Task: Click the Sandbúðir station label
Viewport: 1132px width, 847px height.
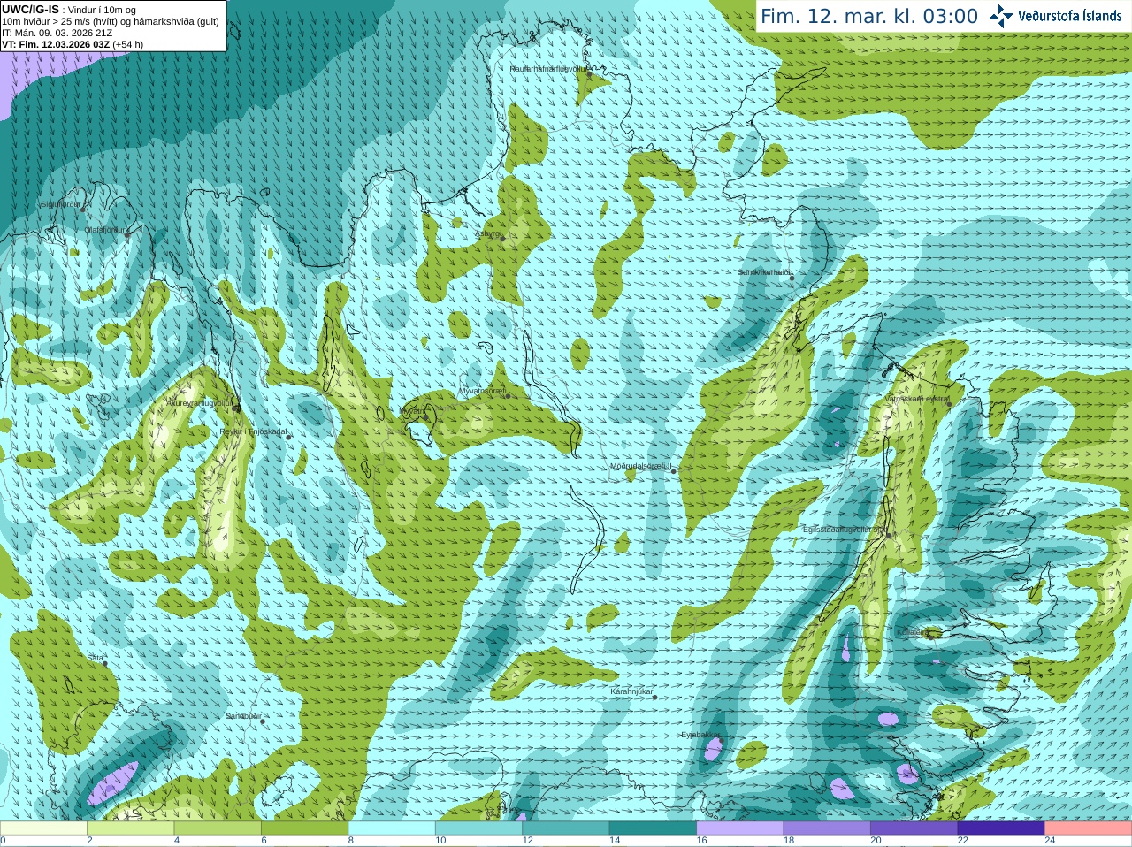Action: tap(242, 716)
